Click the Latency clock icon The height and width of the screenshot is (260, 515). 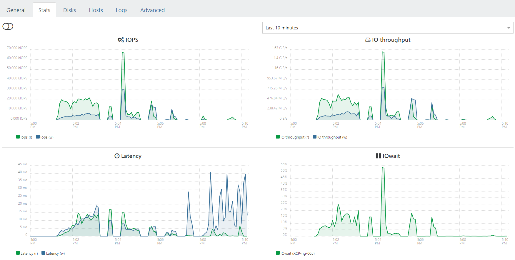tap(117, 156)
